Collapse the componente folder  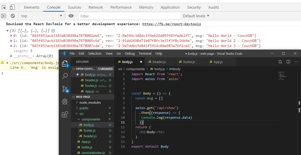(91, 119)
